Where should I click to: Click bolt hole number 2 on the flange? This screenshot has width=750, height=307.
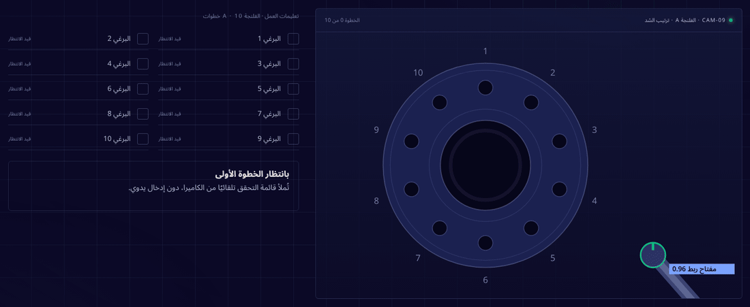pos(531,103)
